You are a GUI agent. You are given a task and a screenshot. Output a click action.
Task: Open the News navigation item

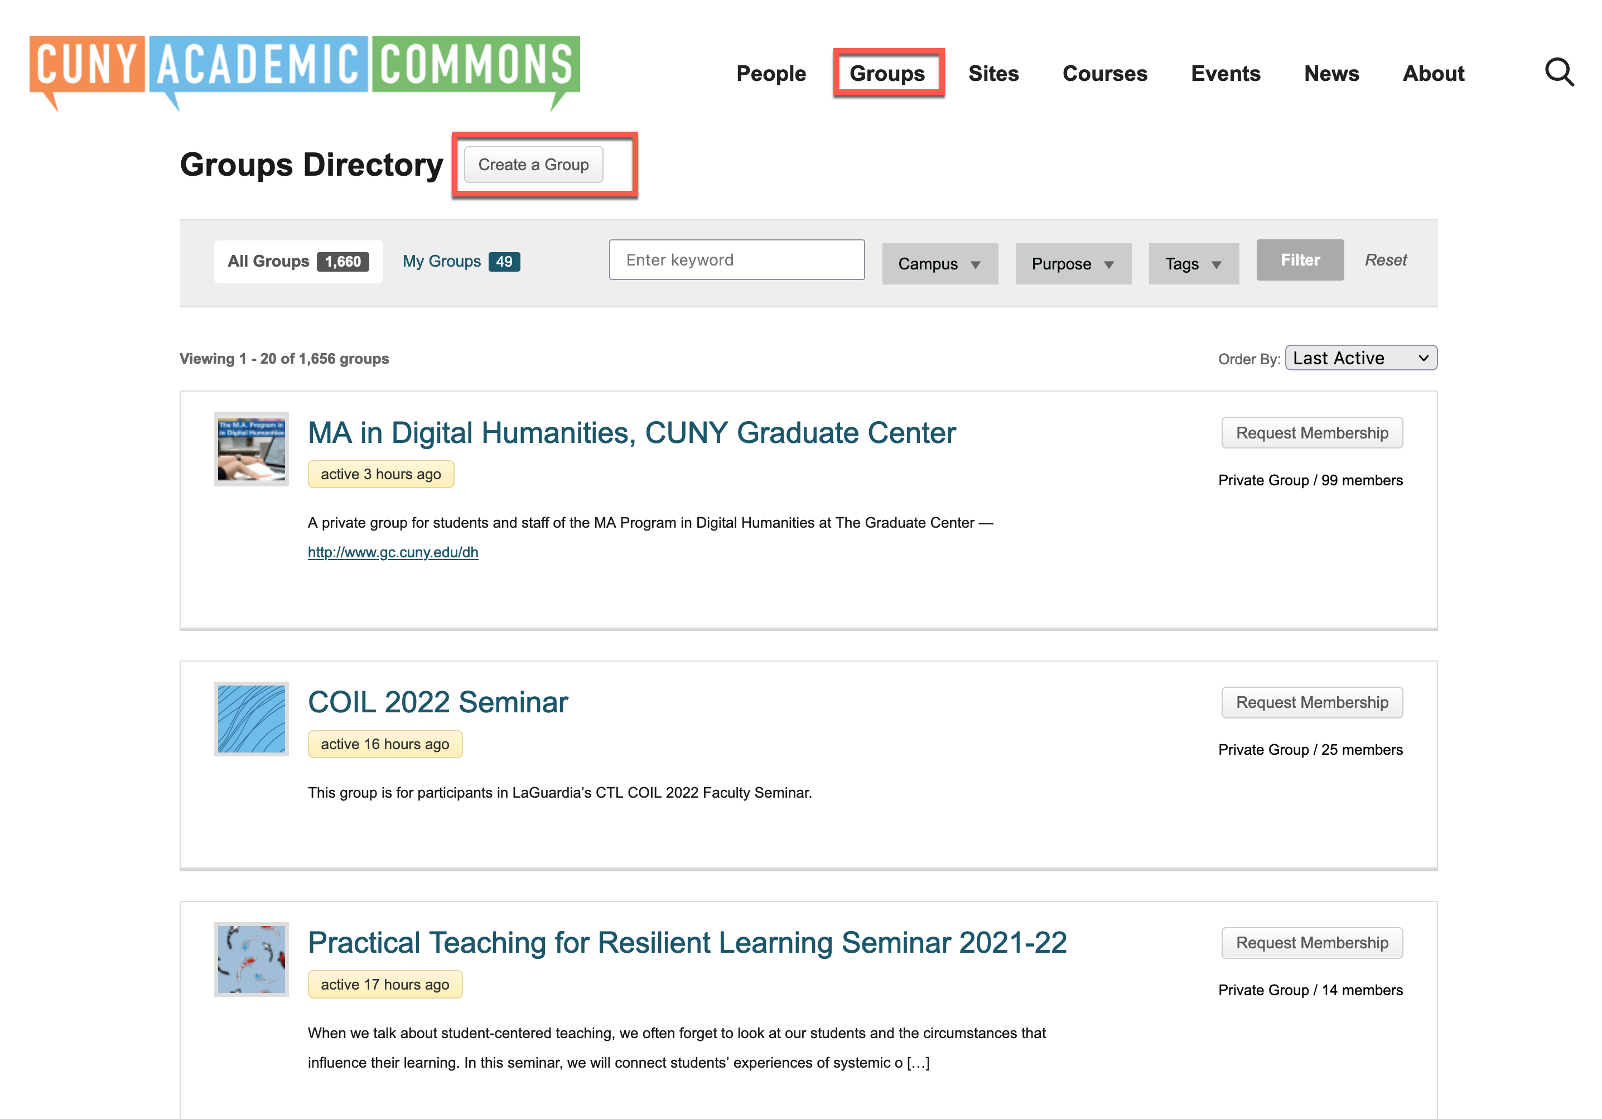(x=1331, y=73)
